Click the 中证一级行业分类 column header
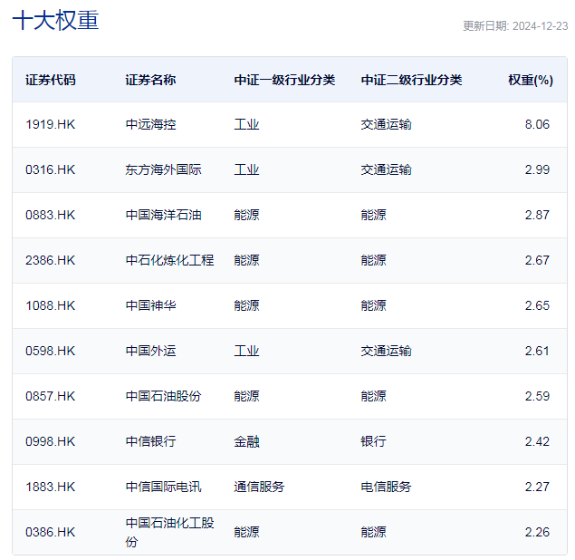Screen dimensions: 575x560 (284, 80)
